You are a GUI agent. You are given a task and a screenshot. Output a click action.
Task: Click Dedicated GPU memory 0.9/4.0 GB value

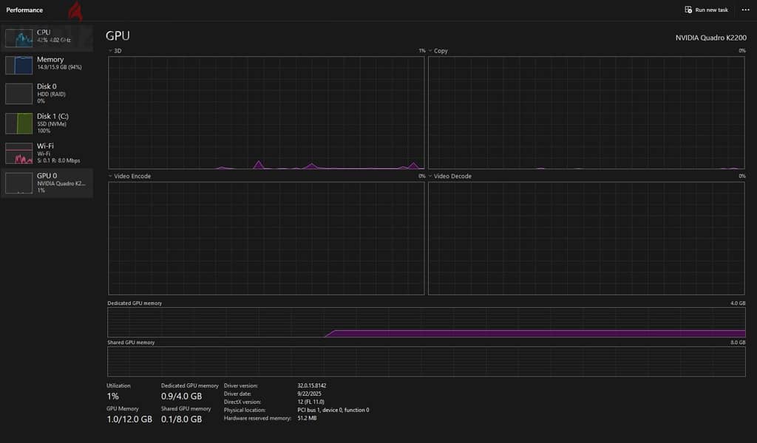click(182, 396)
